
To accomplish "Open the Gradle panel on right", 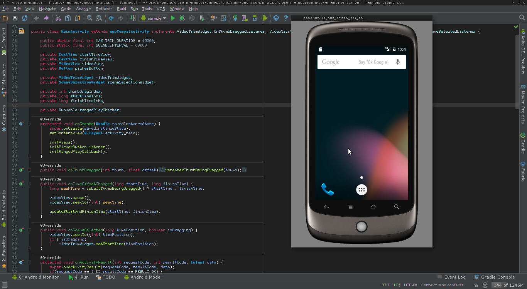I will 523,143.
